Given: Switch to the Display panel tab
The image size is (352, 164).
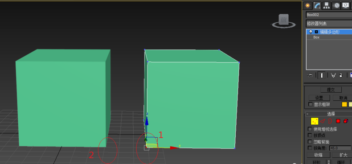Looking at the screenshot, I should point(345,5).
